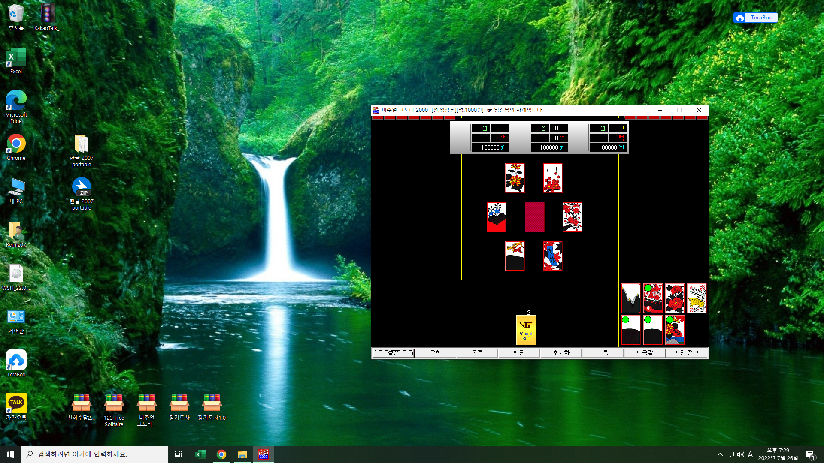Open the volume tray icon
The height and width of the screenshot is (463, 824).
pyautogui.click(x=741, y=454)
